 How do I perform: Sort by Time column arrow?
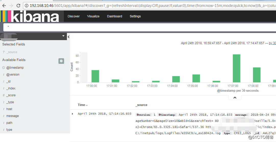pos(87,105)
